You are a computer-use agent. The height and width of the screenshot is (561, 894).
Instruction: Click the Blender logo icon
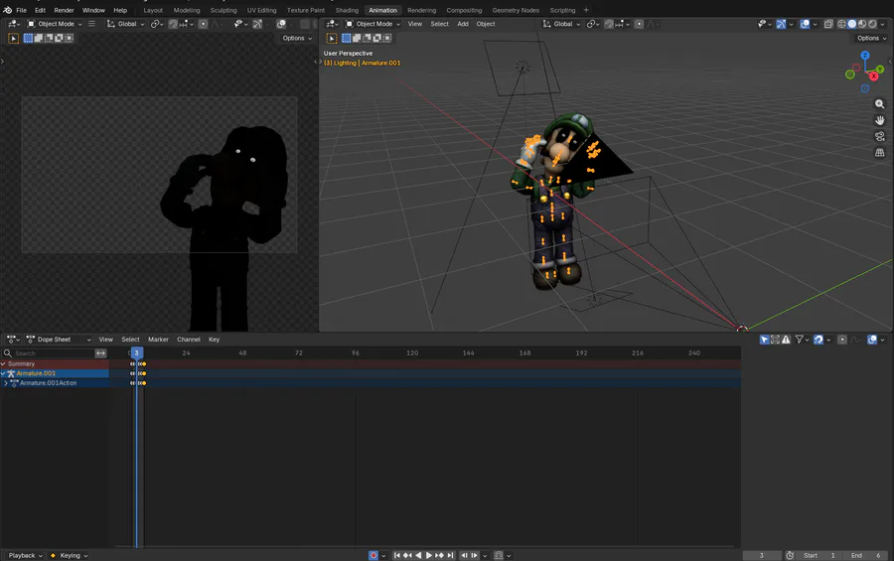click(x=7, y=10)
